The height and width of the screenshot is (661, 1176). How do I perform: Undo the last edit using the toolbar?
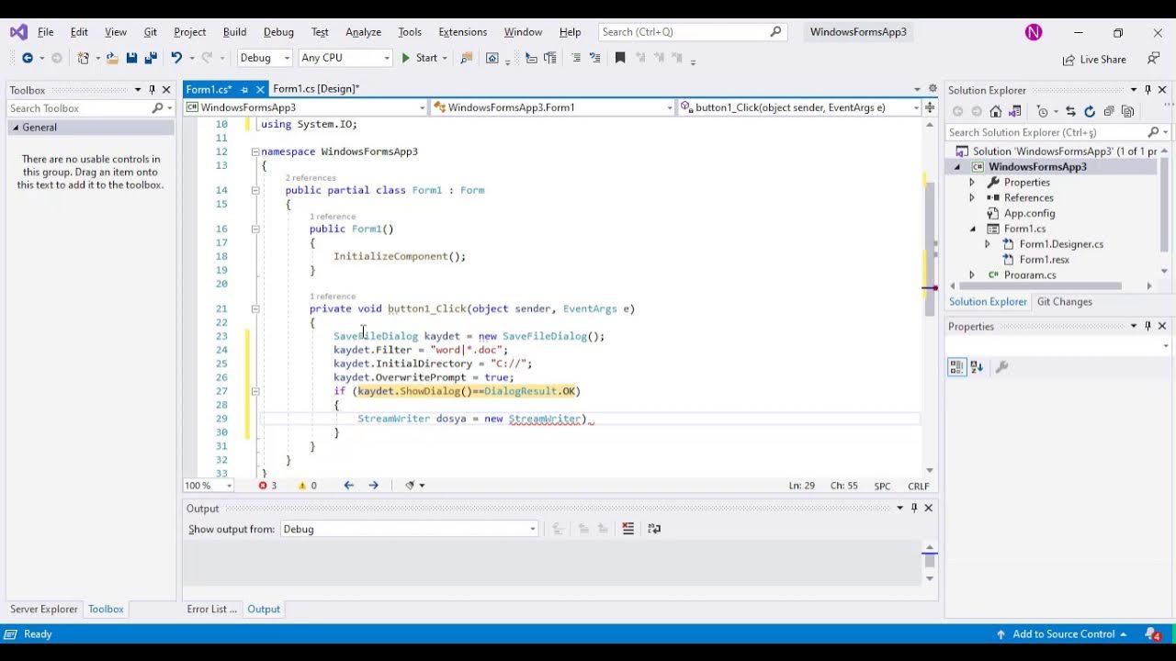175,58
